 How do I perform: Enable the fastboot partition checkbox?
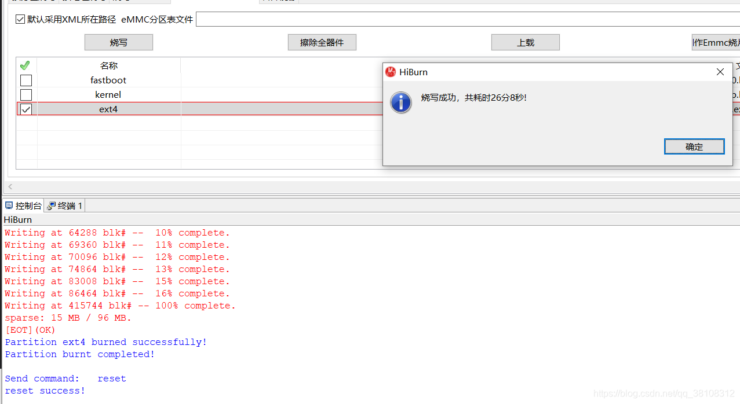coord(25,80)
